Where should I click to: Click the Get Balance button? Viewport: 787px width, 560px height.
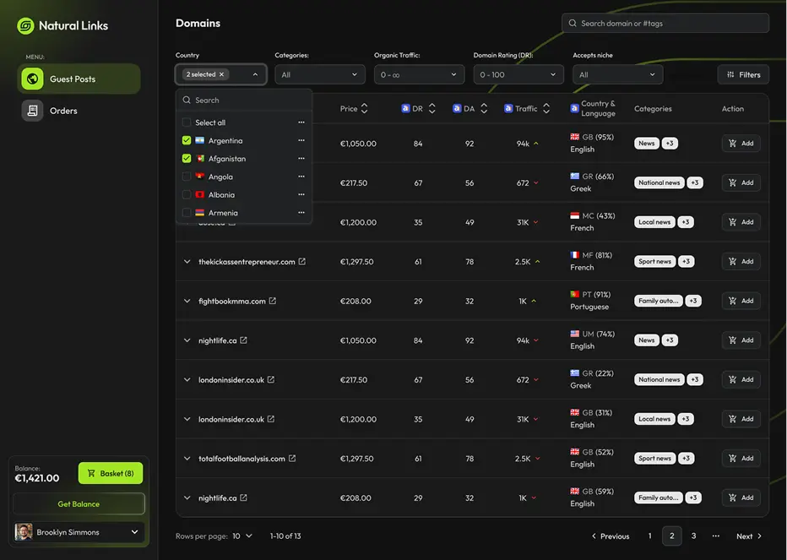coord(79,504)
